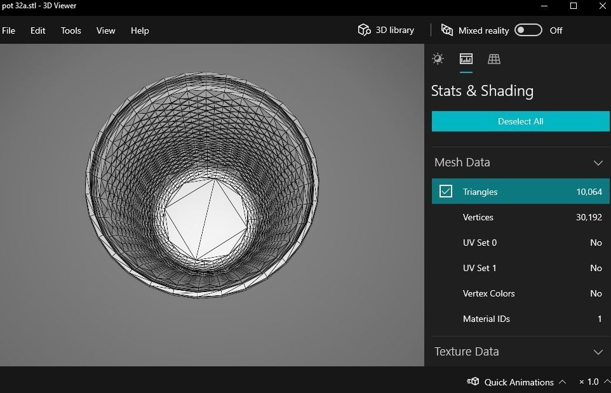Open the animation speed 1.0 dropdown
The image size is (611, 393).
[x=607, y=382]
